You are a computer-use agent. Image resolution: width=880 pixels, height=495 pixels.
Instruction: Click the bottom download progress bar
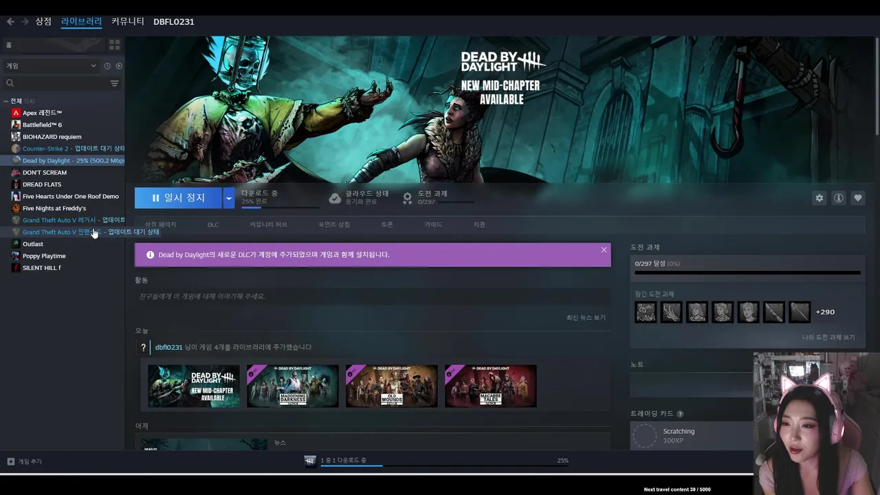445,465
